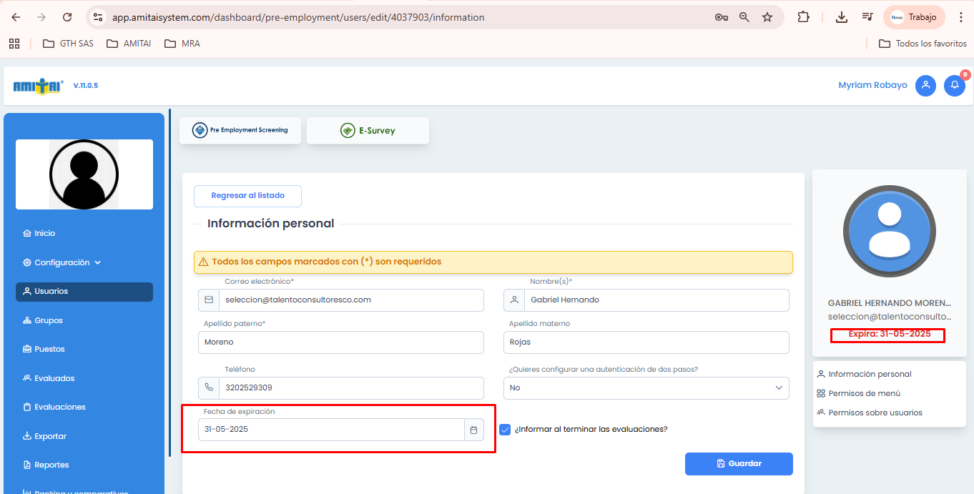The image size is (974, 494).
Task: Click the notification bell icon
Action: click(954, 86)
